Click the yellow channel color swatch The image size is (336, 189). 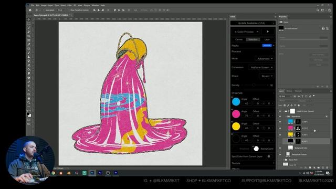click(x=236, y=126)
